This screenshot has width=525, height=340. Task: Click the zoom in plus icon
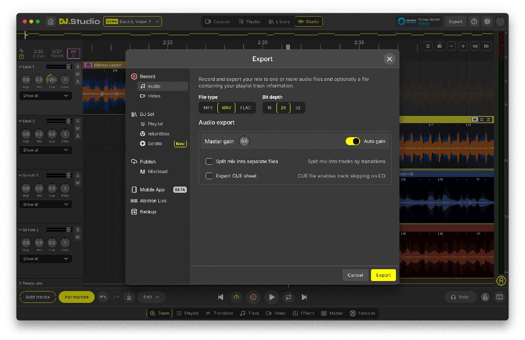(463, 46)
